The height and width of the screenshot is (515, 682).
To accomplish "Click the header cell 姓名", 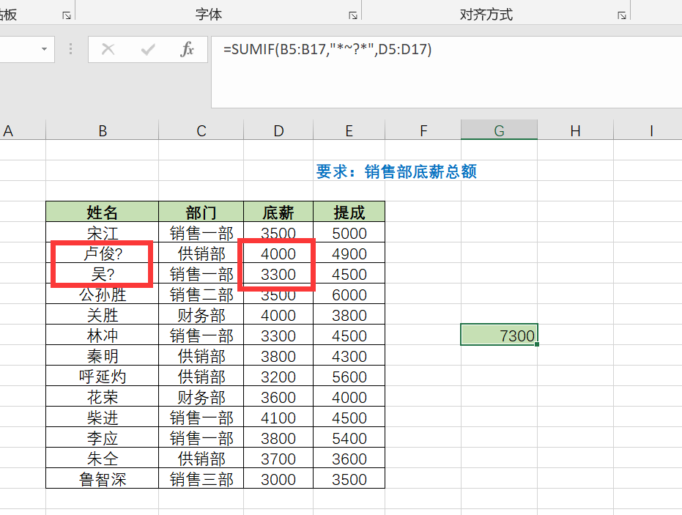I will click(x=103, y=212).
